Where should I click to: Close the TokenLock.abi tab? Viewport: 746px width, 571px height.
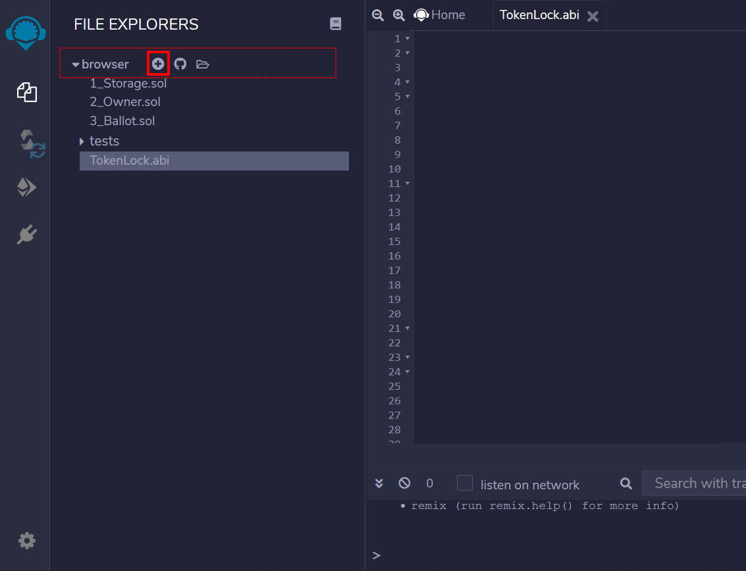coord(593,16)
